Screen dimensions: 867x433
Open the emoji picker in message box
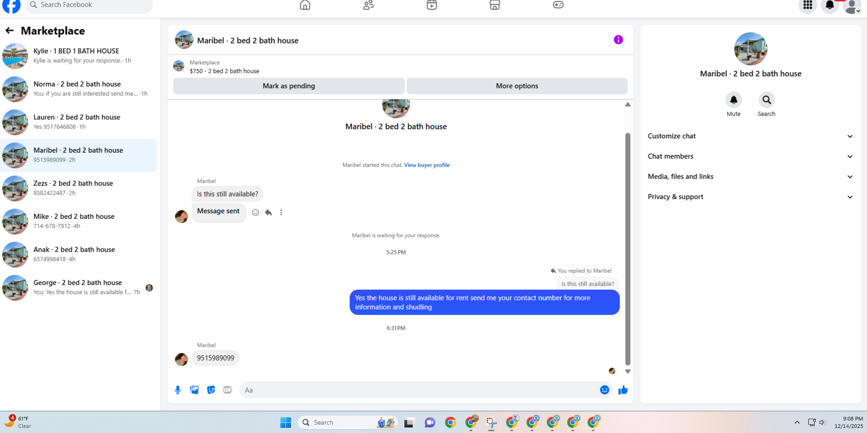tap(605, 390)
